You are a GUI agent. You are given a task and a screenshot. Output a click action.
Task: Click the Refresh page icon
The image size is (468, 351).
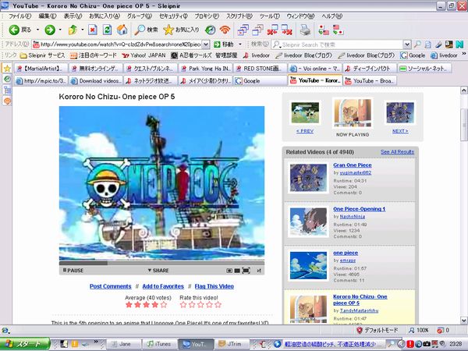(108, 30)
